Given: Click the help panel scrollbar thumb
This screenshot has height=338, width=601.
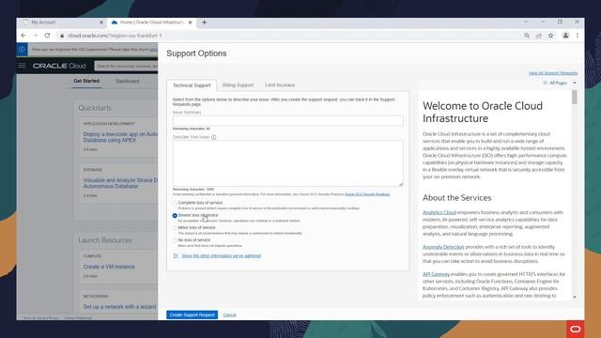Looking at the screenshot, I should click(574, 97).
